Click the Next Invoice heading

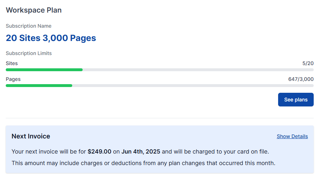point(31,136)
